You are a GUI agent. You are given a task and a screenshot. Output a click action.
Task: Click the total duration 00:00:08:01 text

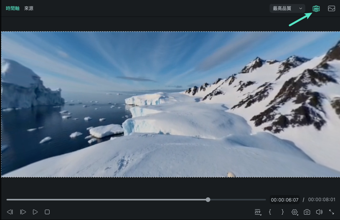coord(322,200)
